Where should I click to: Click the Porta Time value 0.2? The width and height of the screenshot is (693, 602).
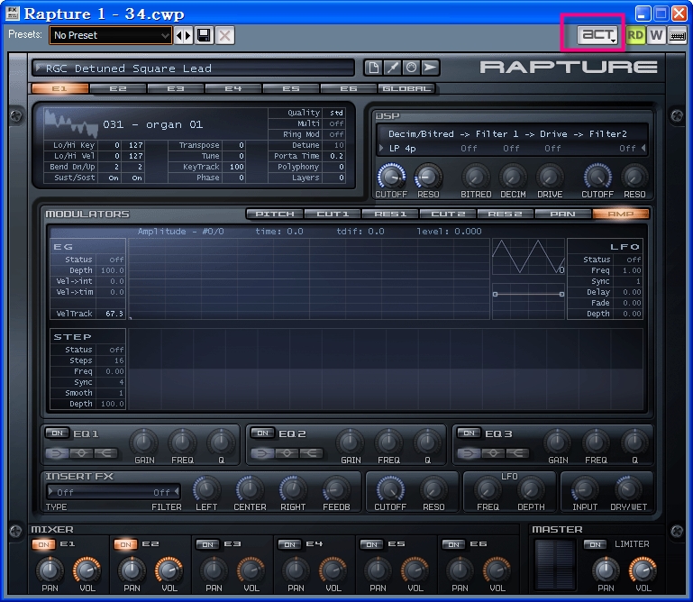coord(336,156)
